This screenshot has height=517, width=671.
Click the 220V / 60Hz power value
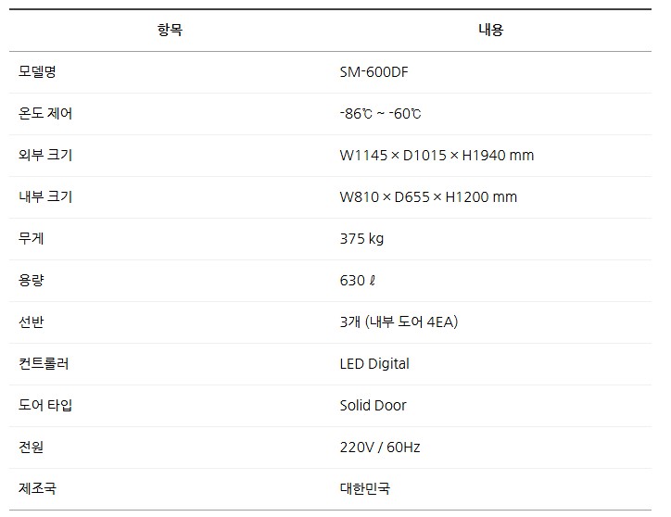(380, 447)
